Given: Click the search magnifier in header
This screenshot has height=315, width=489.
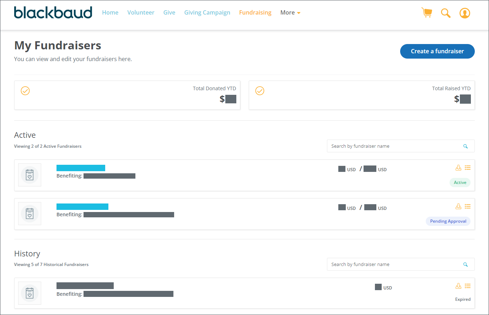Looking at the screenshot, I should (446, 13).
